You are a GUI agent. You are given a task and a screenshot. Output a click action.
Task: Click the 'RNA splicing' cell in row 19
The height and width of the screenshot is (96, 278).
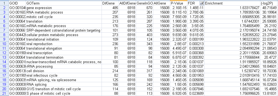click(64, 84)
